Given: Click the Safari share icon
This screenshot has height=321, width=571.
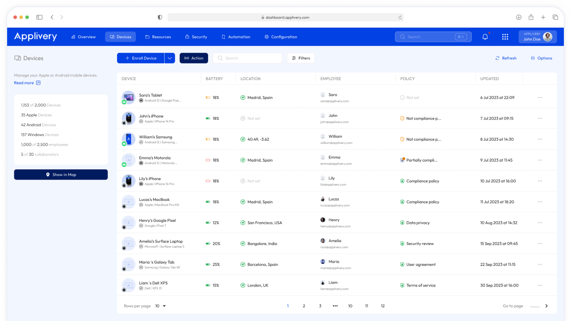Looking at the screenshot, I should (531, 17).
